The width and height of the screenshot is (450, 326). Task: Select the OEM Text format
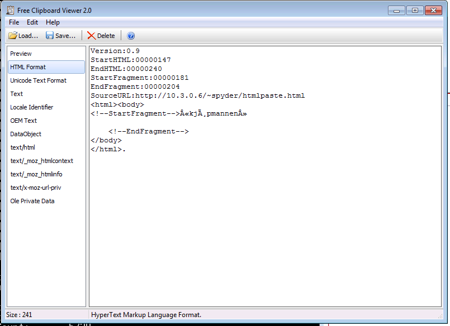point(23,121)
